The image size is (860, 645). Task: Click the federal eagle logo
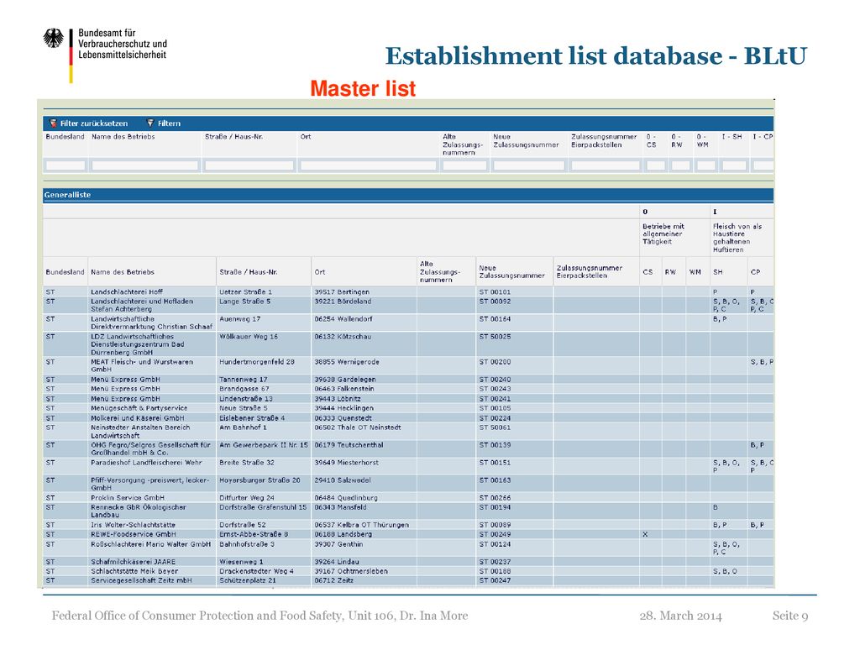pyautogui.click(x=53, y=39)
